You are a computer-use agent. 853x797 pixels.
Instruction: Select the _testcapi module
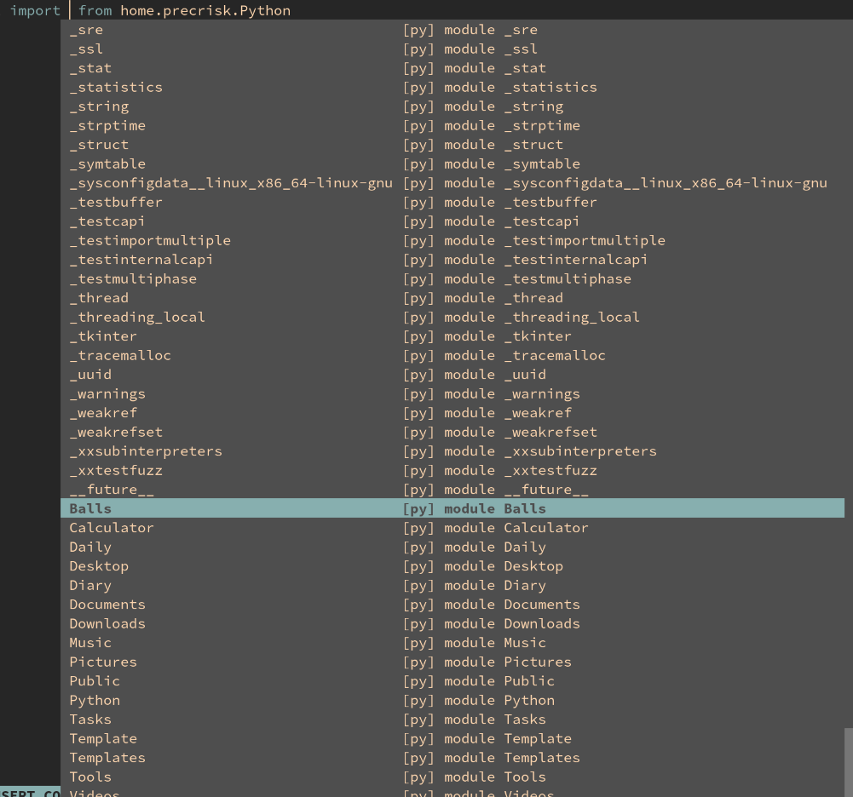[452, 221]
